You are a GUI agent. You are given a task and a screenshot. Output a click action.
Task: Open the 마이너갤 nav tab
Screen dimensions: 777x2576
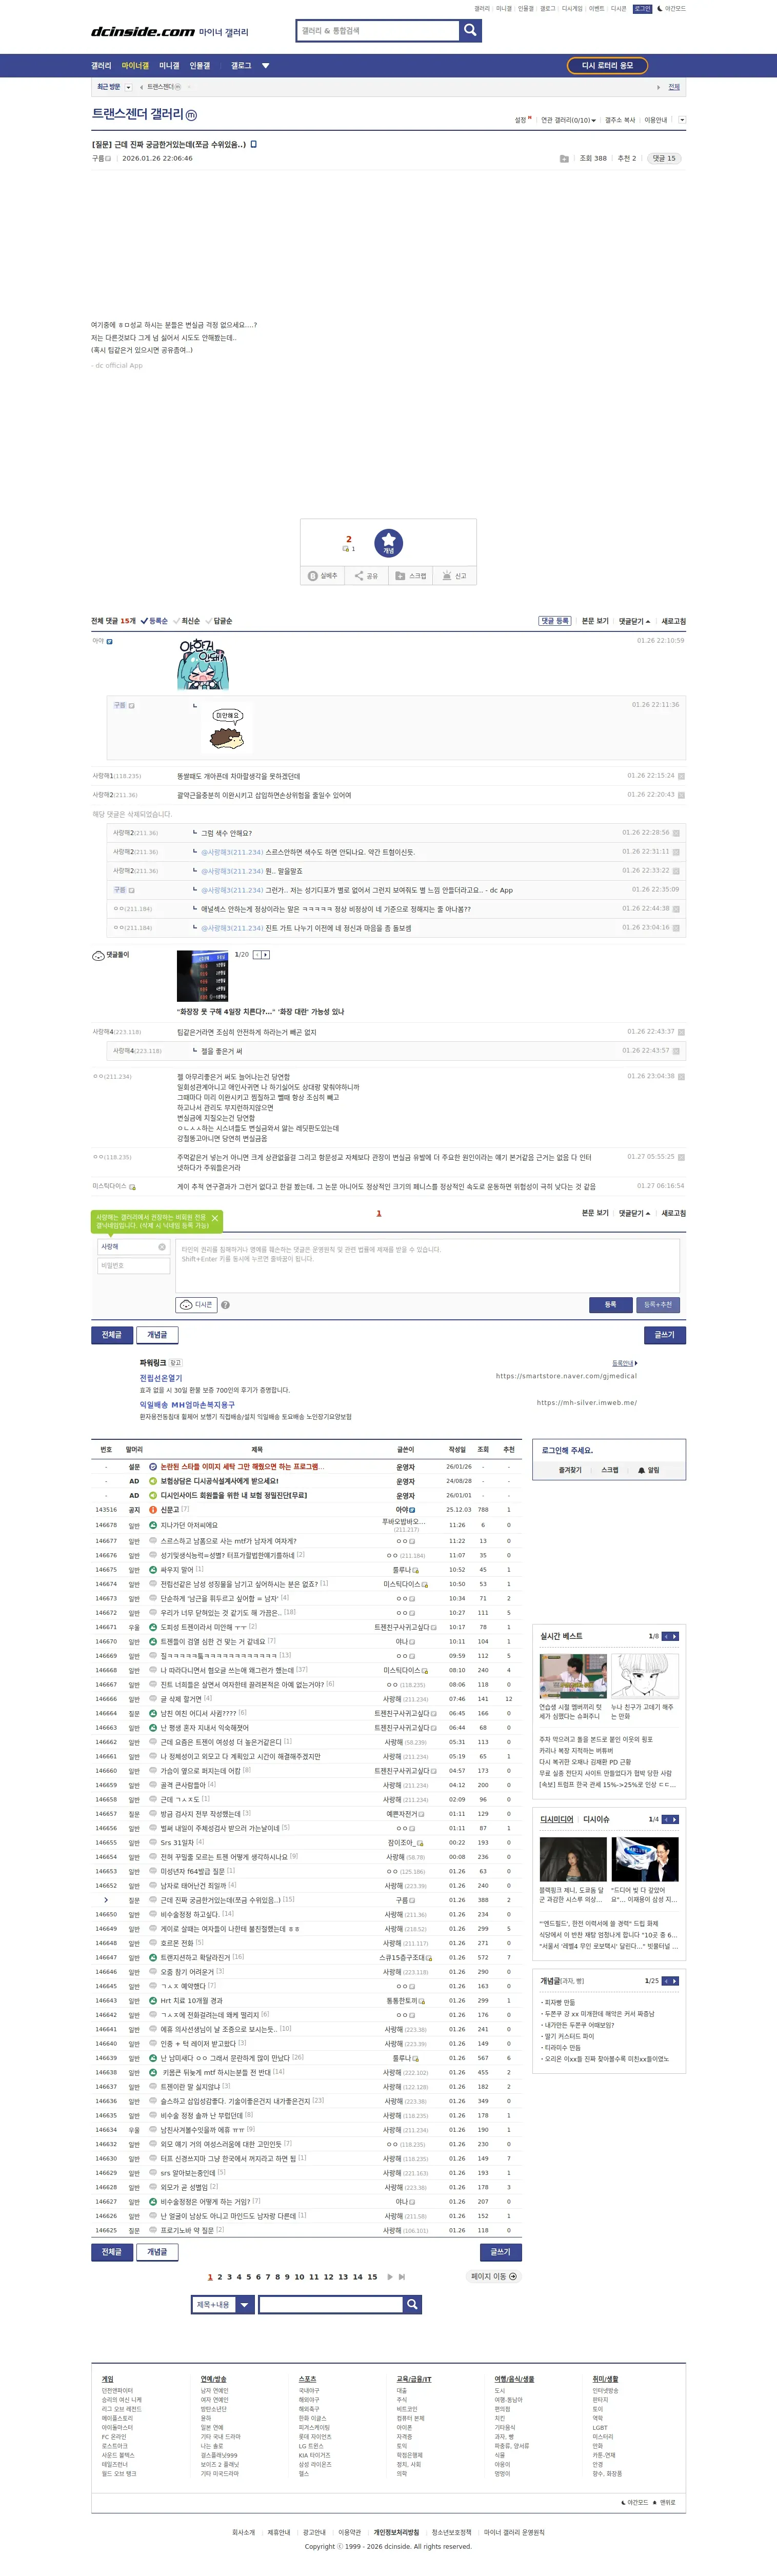(135, 66)
